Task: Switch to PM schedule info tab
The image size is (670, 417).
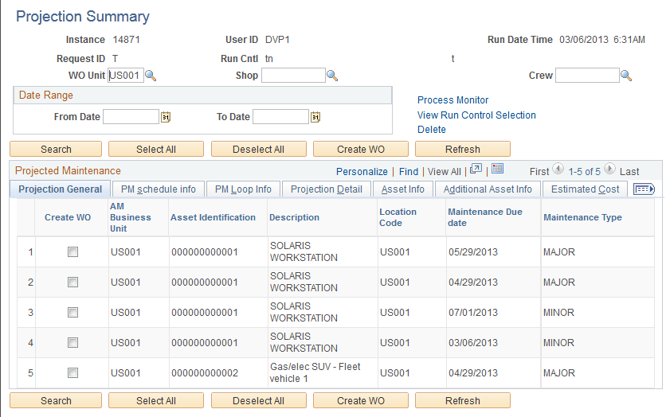Action: [158, 189]
